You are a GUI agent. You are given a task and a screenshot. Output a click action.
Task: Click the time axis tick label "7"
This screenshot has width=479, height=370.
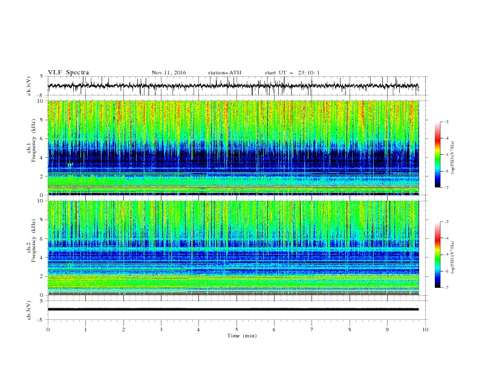coord(312,329)
